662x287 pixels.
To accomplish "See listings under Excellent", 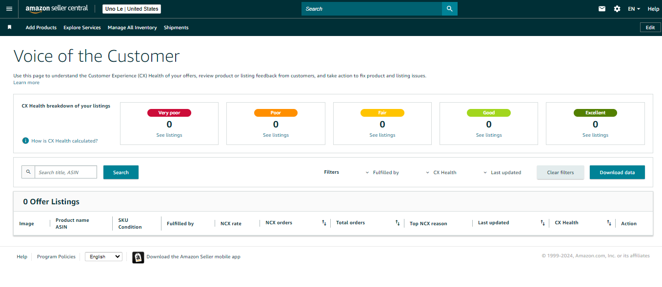I will pyautogui.click(x=595, y=135).
